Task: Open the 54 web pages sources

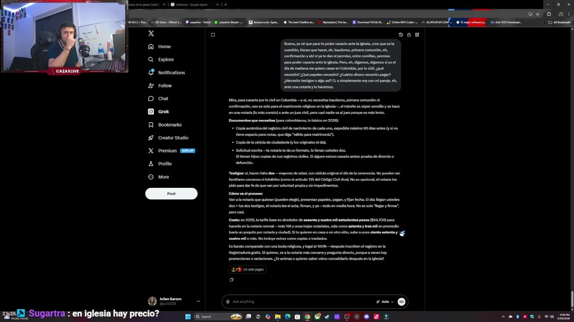Action: (x=247, y=269)
